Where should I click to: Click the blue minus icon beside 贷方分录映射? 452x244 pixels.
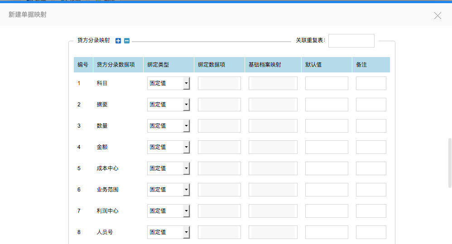127,41
